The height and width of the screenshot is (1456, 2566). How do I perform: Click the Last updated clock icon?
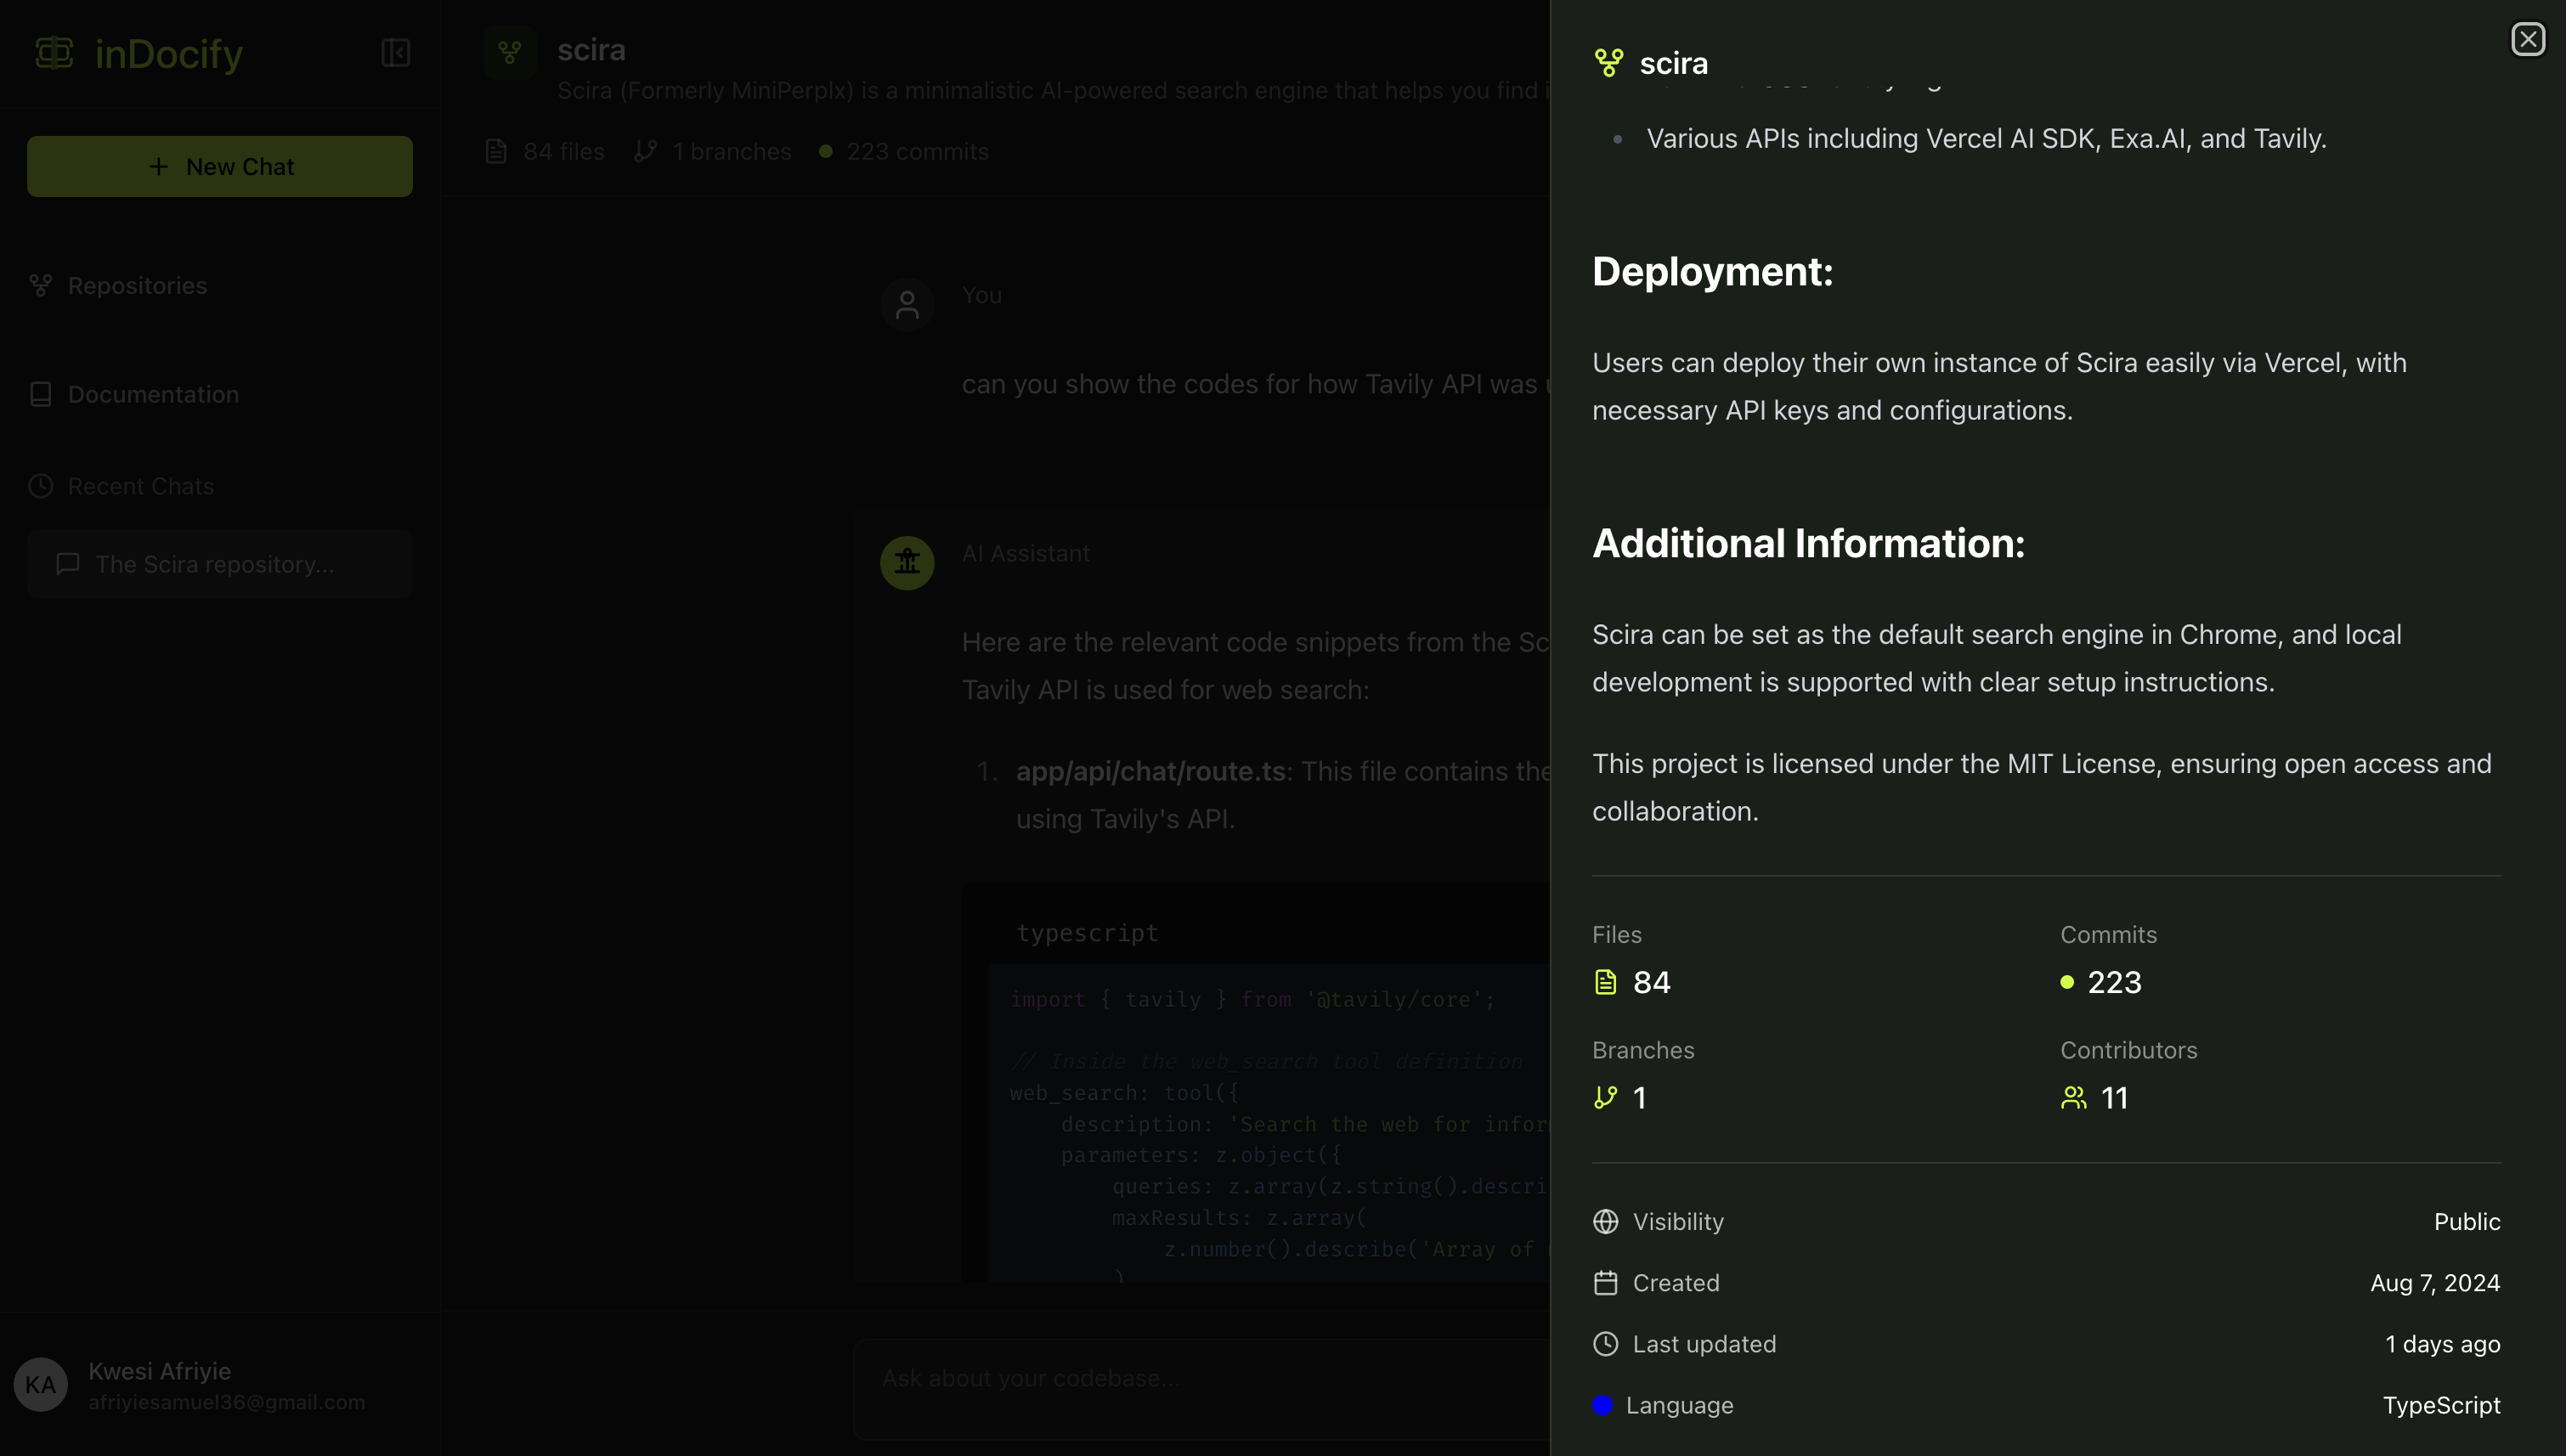click(1605, 1343)
